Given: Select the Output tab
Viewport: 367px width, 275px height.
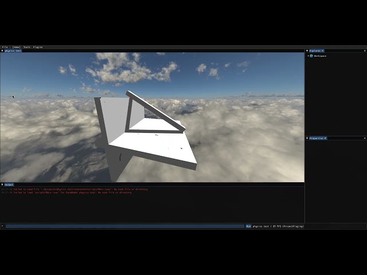Looking at the screenshot, I should (9, 185).
